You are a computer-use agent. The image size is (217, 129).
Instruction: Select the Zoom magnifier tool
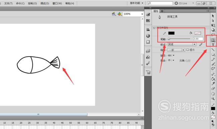pos(213,98)
